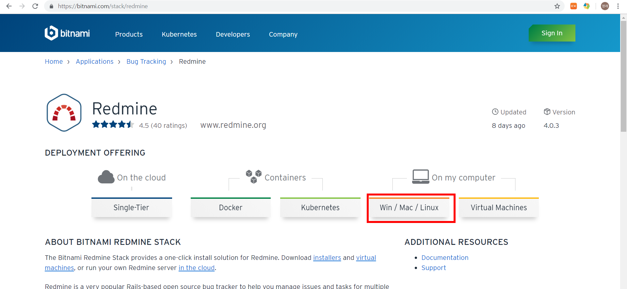This screenshot has height=289, width=627.
Task: Choose the Virtual Machines option
Action: point(499,207)
